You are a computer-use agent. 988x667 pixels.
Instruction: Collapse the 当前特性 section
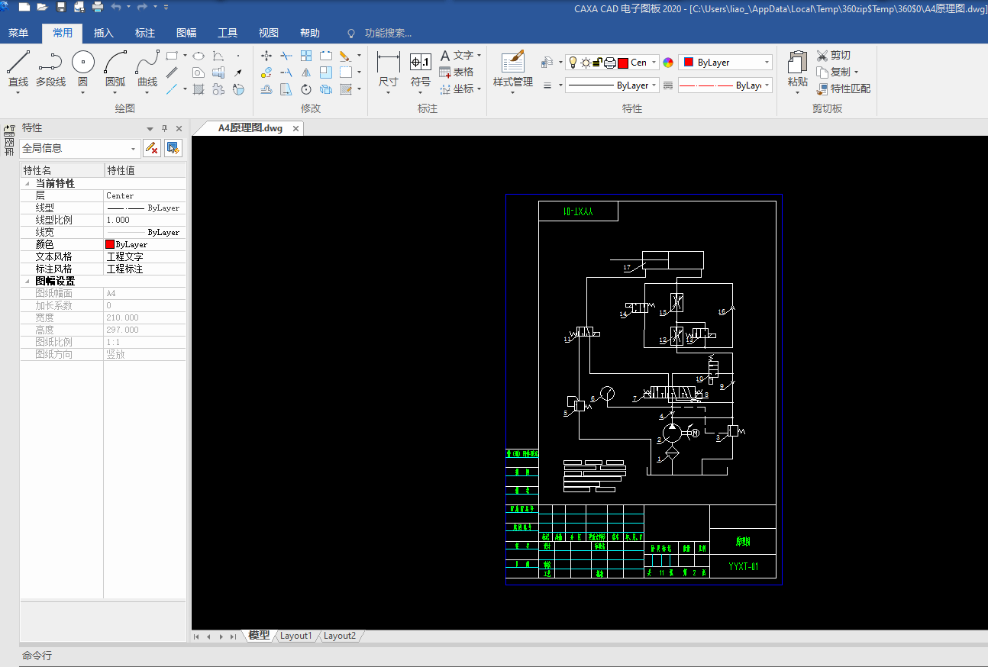pos(27,184)
